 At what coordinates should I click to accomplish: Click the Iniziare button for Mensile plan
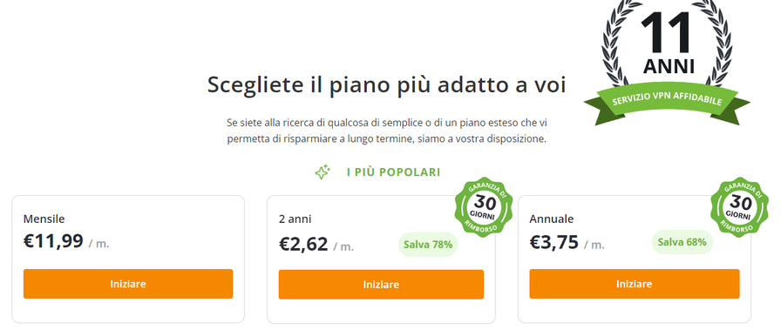(x=128, y=284)
